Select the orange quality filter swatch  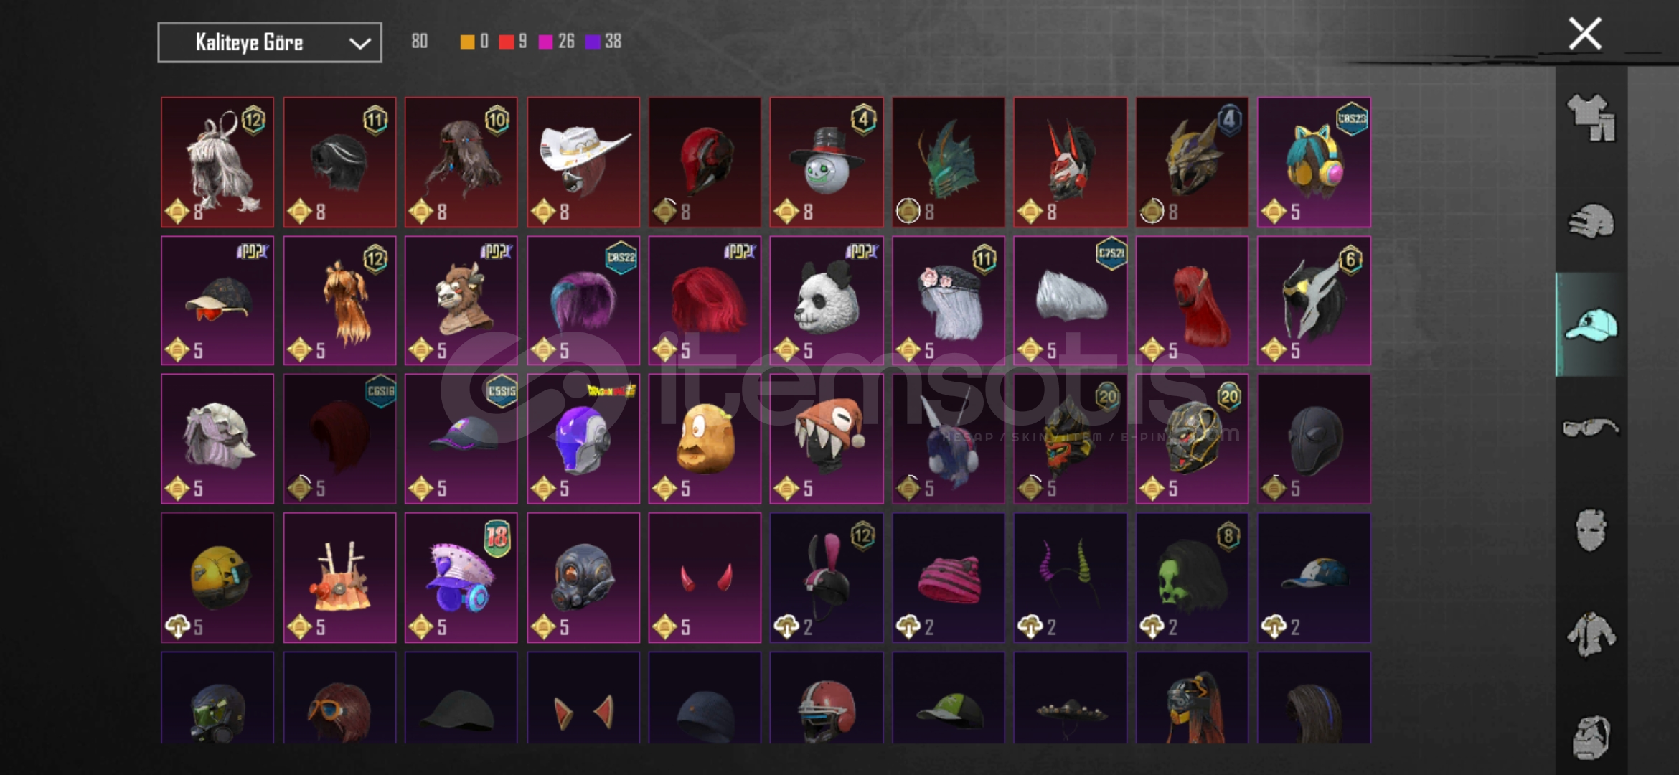tap(467, 42)
